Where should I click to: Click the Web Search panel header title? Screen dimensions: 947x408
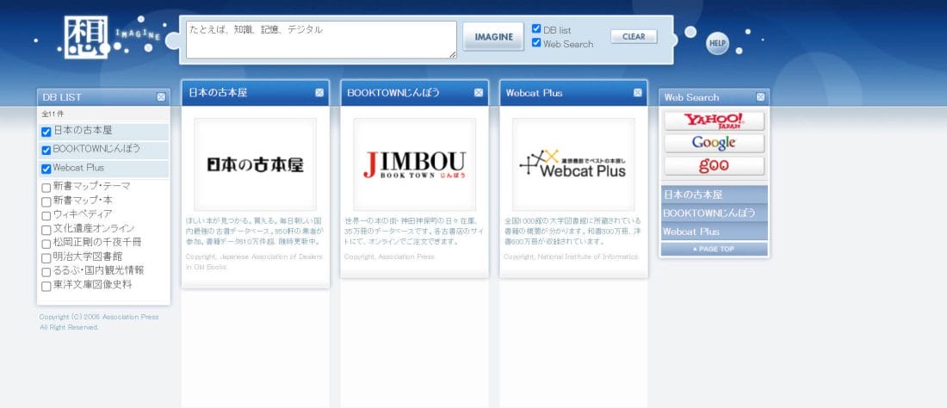[691, 97]
